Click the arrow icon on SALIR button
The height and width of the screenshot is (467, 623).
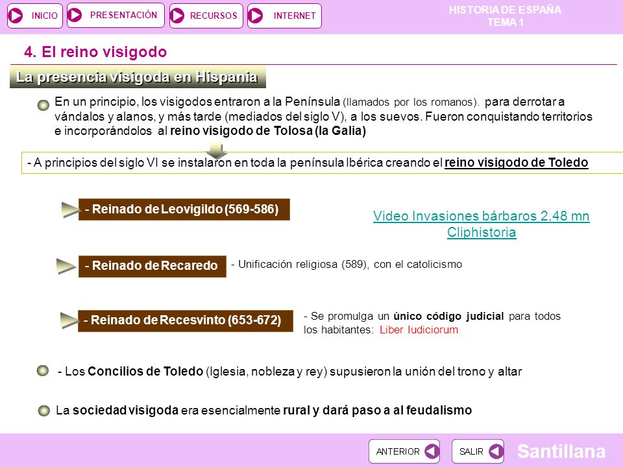point(496,451)
